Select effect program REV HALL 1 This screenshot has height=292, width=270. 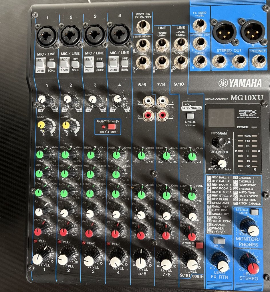pos(218,177)
